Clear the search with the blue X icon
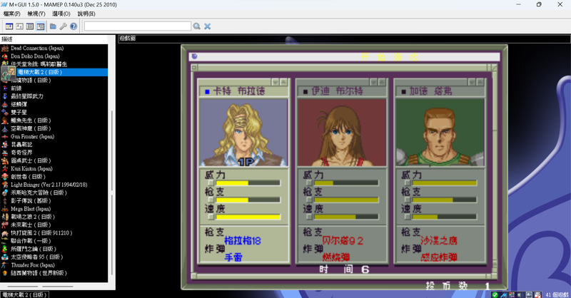571x298 pixels. [x=207, y=26]
